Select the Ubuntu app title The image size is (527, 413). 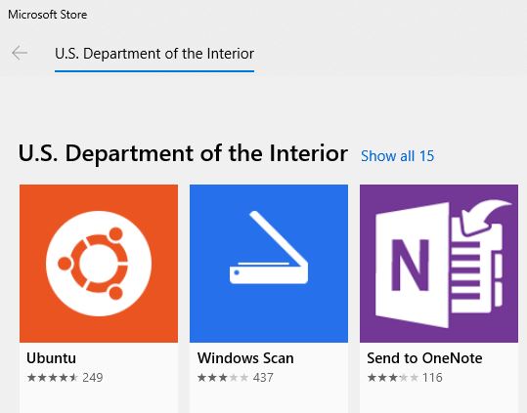(51, 358)
